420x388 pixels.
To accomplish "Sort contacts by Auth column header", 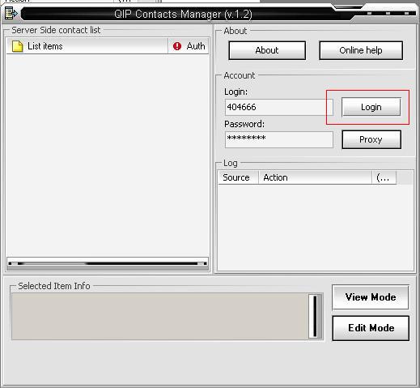I will point(189,46).
